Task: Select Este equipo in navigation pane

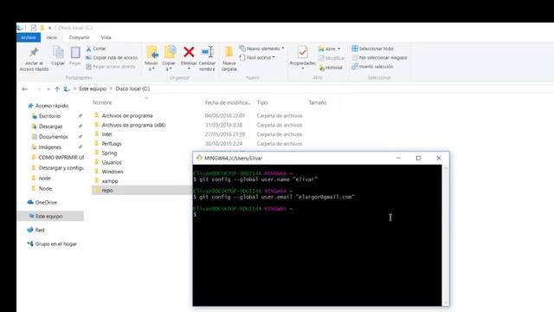Action: click(48, 216)
